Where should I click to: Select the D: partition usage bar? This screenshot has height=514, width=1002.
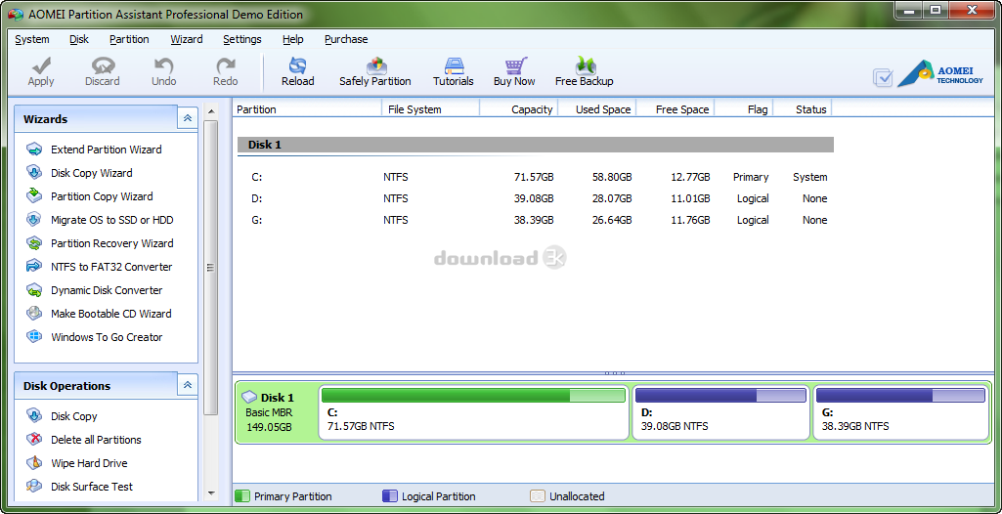(x=720, y=396)
